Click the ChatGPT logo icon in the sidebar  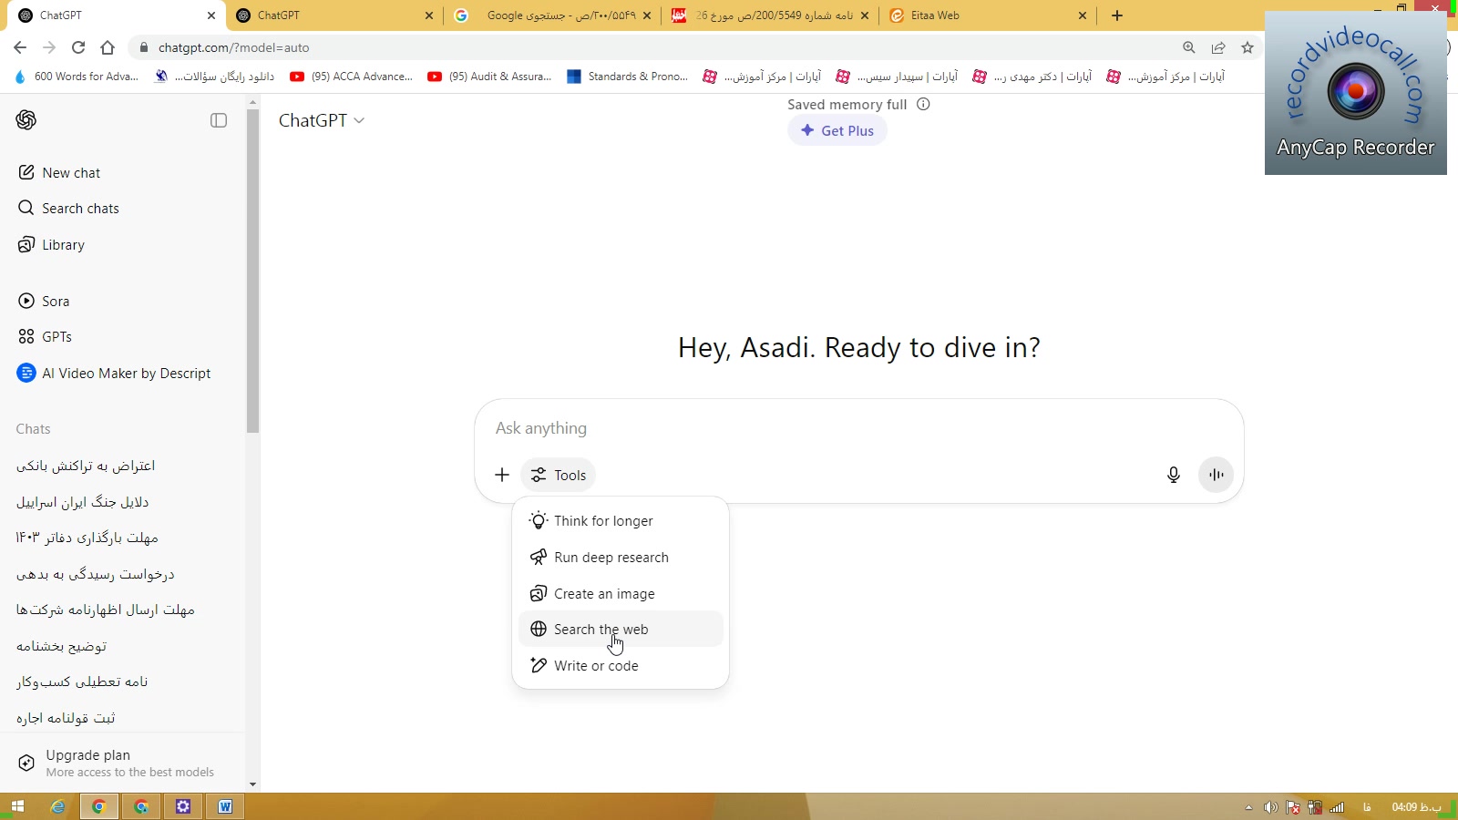pos(26,120)
